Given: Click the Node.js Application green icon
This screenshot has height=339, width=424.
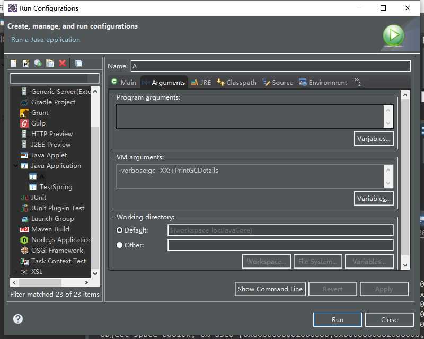Looking at the screenshot, I should [x=24, y=240].
